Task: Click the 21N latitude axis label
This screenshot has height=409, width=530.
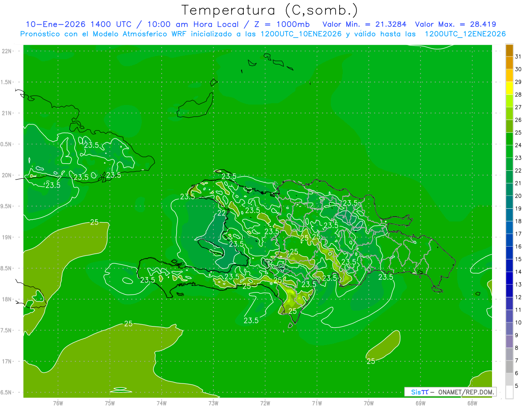Action: (x=7, y=113)
